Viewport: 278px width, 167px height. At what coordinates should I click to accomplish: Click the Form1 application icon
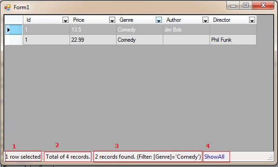pyautogui.click(x=7, y=7)
